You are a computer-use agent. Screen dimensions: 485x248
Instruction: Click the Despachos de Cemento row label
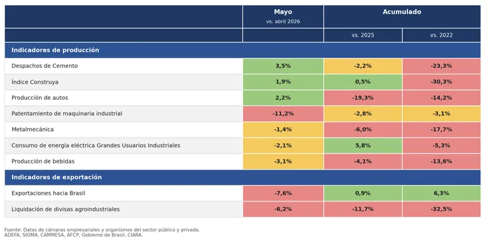pyautogui.click(x=45, y=66)
